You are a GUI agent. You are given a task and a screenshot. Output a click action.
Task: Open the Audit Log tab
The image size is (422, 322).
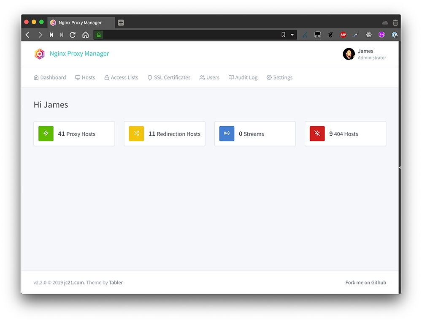click(x=243, y=77)
